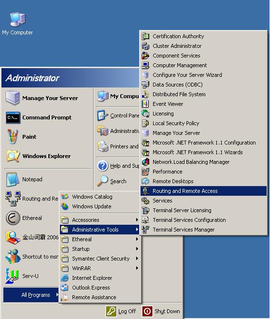
Task: Open Serv-U FTP icon
Action: click(12, 276)
